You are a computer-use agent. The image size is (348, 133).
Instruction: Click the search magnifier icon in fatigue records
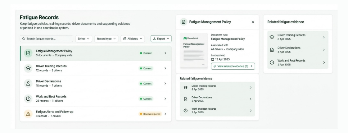pyautogui.click(x=23, y=39)
